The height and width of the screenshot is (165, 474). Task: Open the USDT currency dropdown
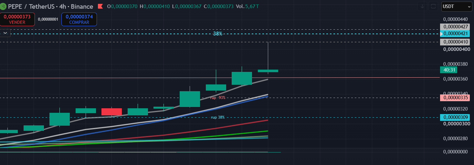(x=457, y=6)
